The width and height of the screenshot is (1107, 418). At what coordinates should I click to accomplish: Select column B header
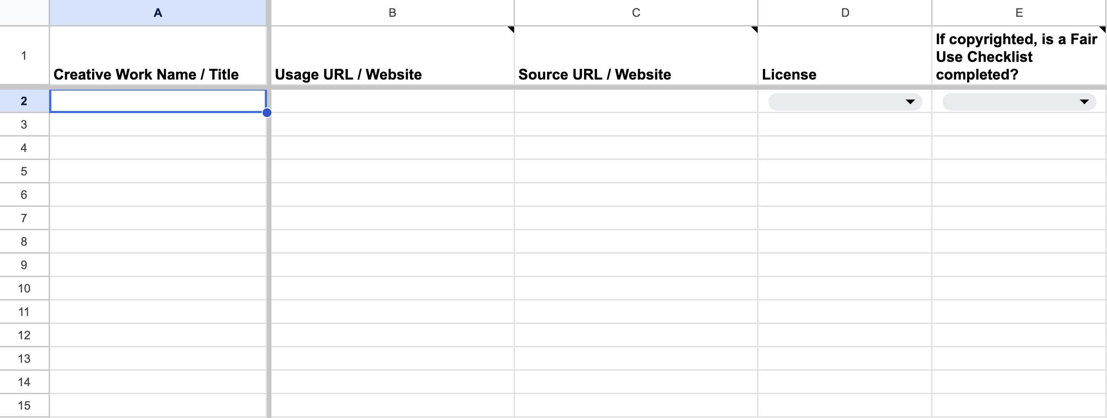coord(392,13)
